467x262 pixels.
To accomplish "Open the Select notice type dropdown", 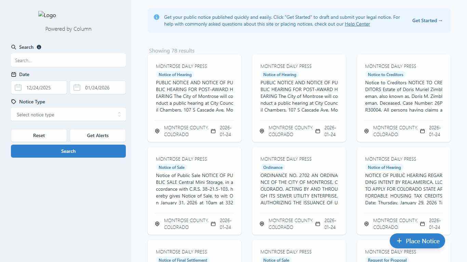I will click(65, 115).
